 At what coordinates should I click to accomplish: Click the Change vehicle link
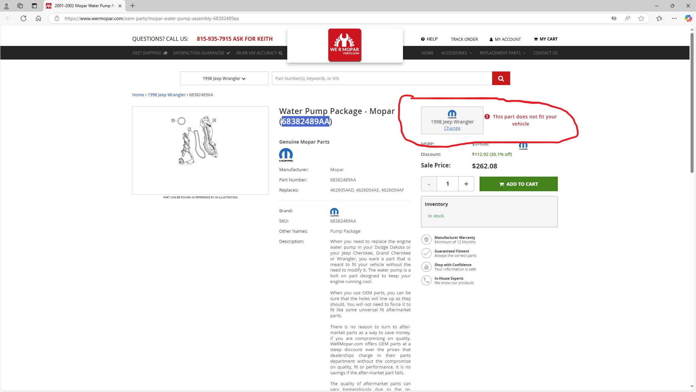click(452, 128)
